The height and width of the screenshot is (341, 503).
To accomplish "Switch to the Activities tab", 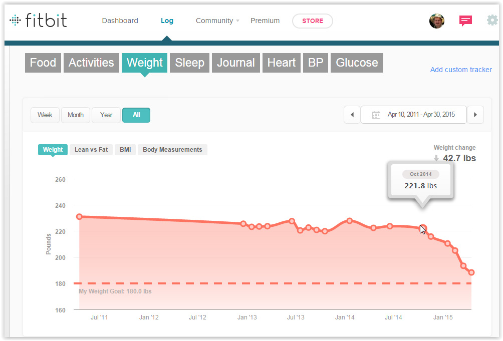I will (x=91, y=63).
